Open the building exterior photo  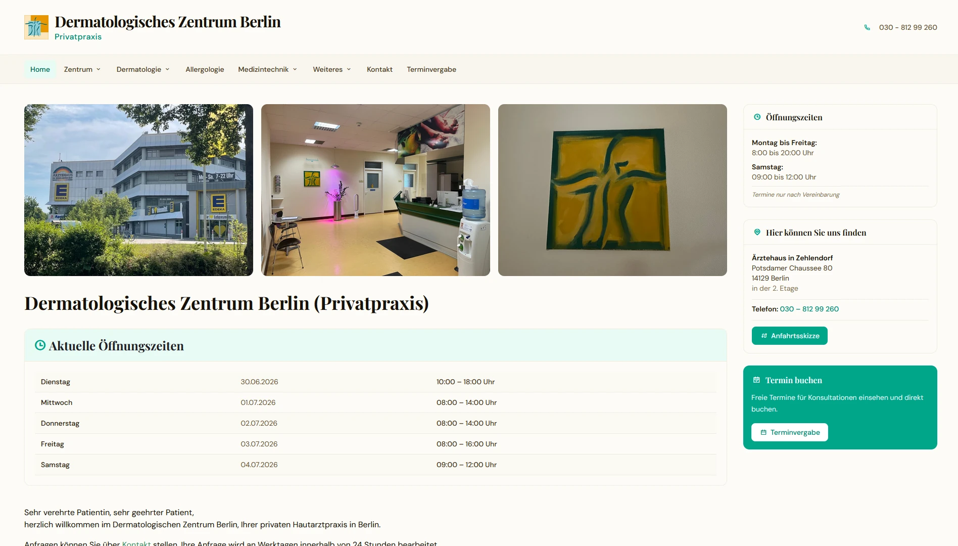[138, 190]
